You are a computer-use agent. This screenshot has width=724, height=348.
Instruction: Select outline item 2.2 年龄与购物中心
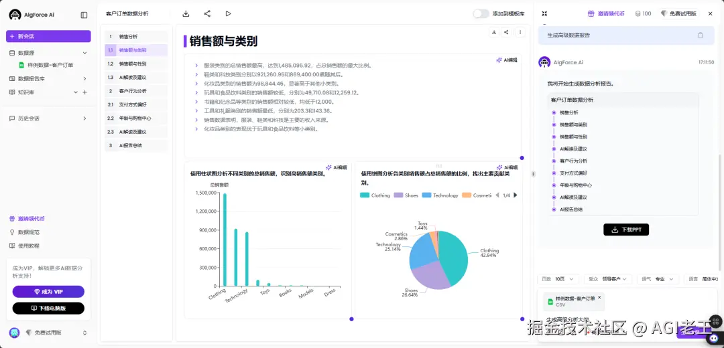point(136,118)
